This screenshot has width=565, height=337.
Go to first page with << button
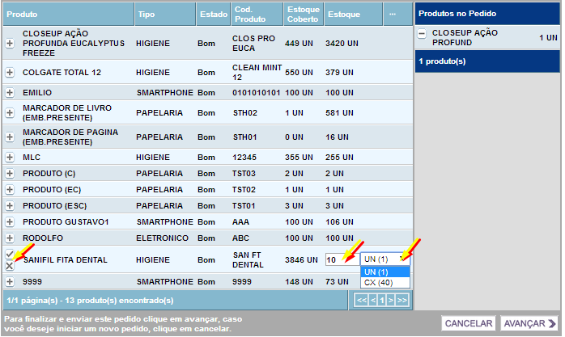[362, 300]
